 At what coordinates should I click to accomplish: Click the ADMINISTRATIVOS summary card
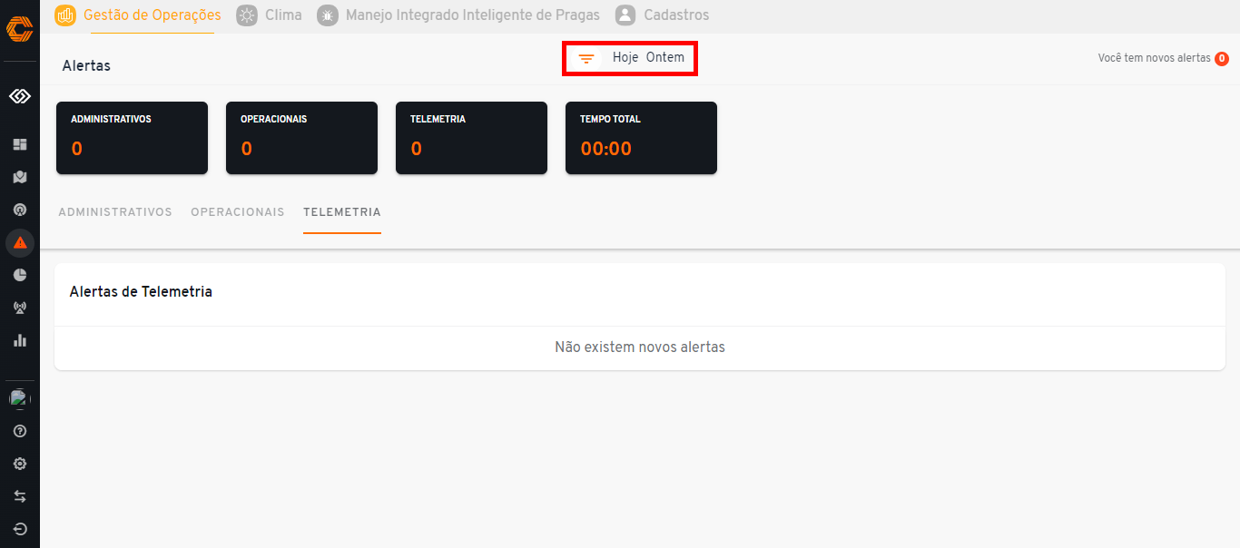(133, 138)
